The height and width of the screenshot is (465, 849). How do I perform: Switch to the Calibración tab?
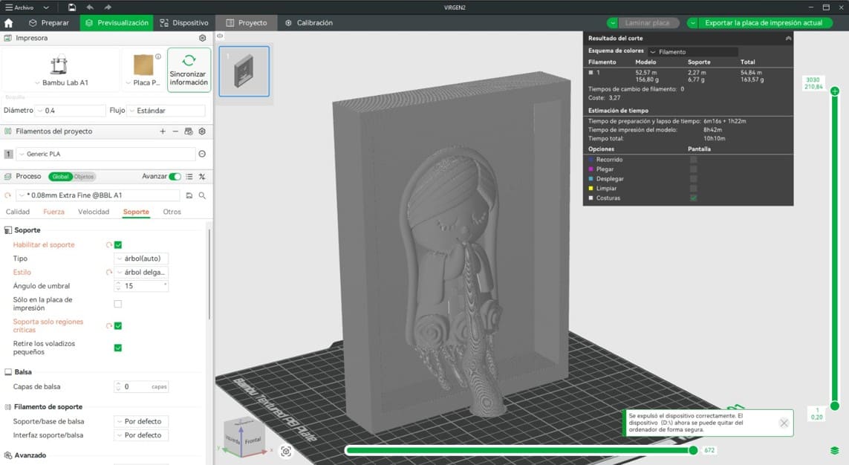pos(309,23)
